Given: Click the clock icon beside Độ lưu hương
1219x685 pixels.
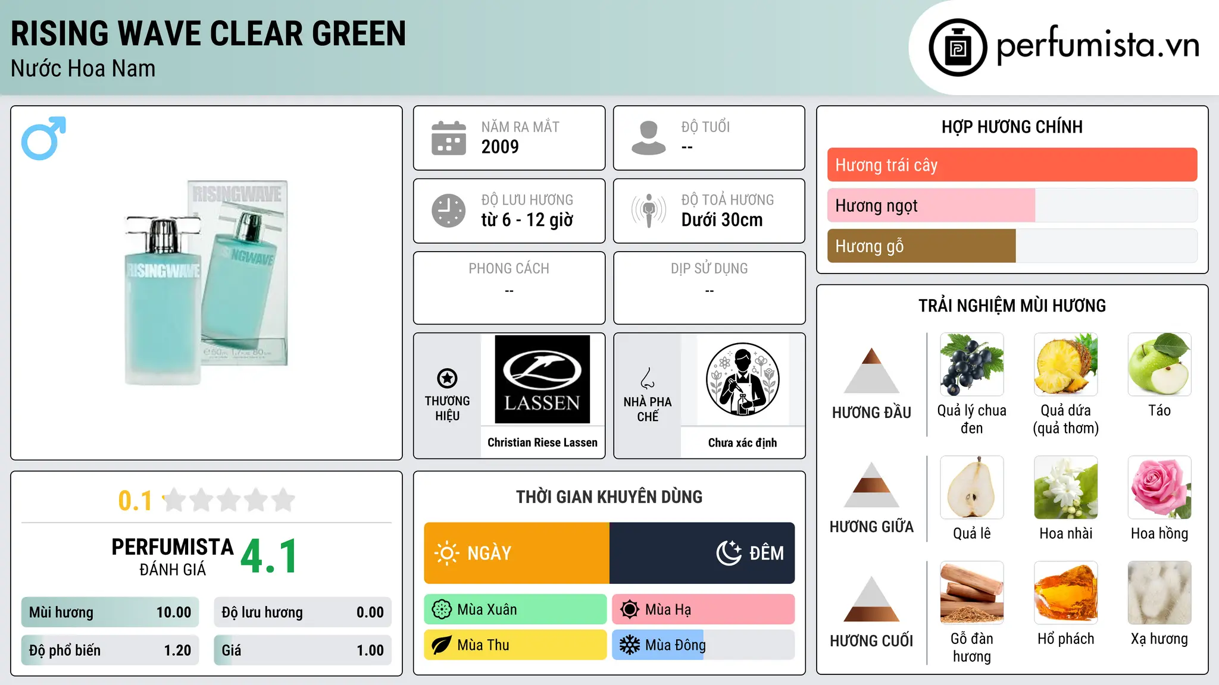Looking at the screenshot, I should [x=449, y=210].
